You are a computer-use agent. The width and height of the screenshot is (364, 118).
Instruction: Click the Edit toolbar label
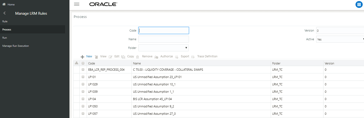117,56
